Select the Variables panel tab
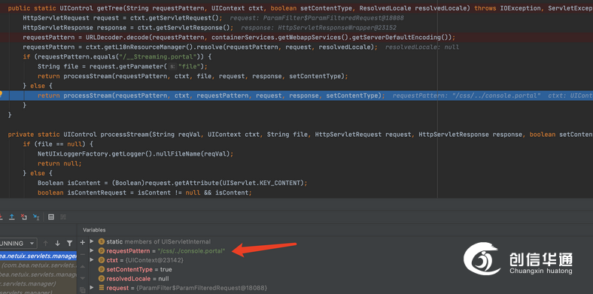 [x=94, y=230]
